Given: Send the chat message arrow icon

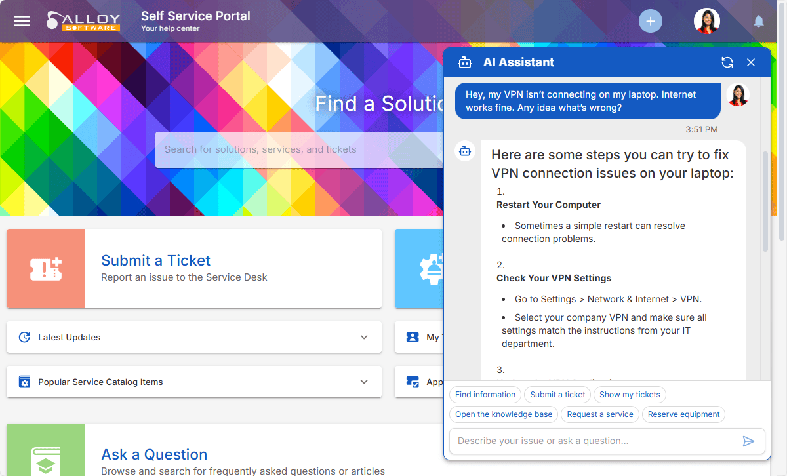Looking at the screenshot, I should [748, 441].
